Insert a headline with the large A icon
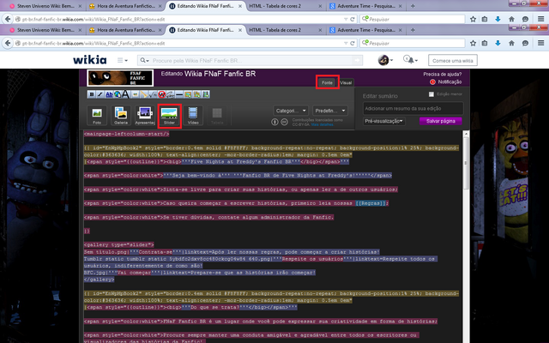 126,94
